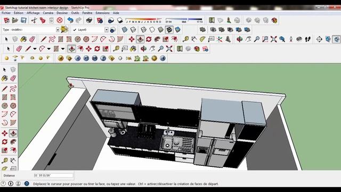Open the Fichier menu
The image size is (341, 192).
[x=6, y=13]
